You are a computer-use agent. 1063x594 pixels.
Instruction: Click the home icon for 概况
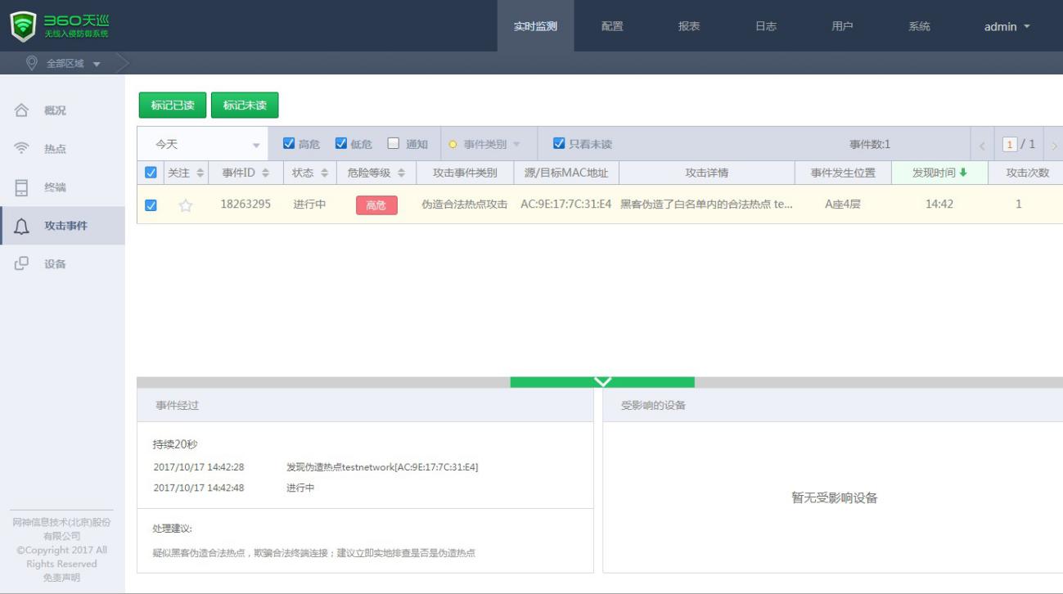point(22,110)
